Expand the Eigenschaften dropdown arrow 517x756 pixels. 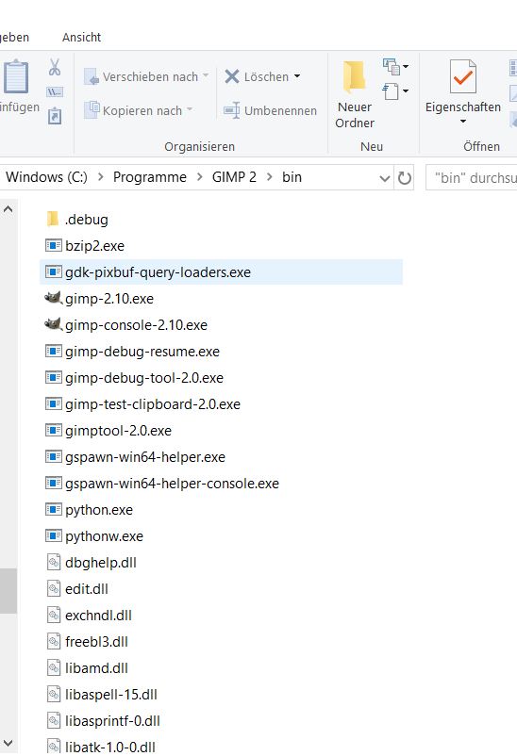[x=463, y=122]
